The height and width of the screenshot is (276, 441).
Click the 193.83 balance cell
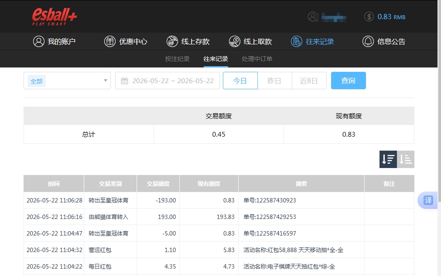[226, 217]
